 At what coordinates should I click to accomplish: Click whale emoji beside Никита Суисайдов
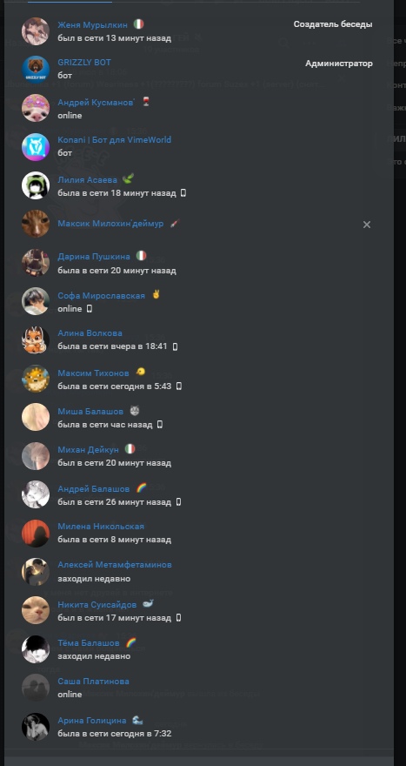[149, 604]
